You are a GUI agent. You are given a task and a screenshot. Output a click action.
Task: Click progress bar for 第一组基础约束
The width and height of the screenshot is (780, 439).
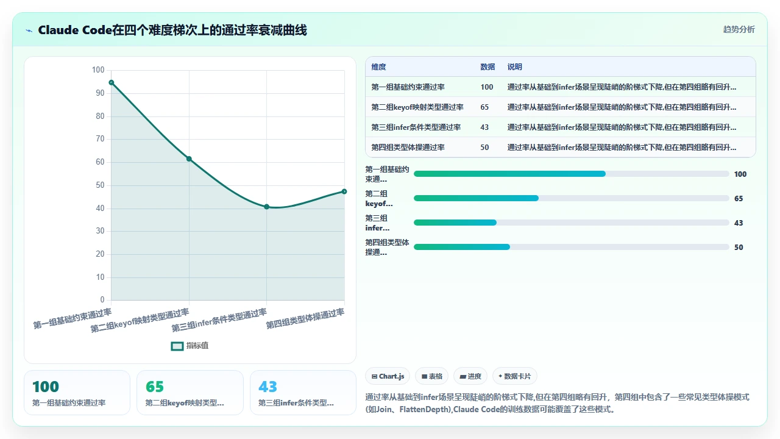tap(571, 174)
